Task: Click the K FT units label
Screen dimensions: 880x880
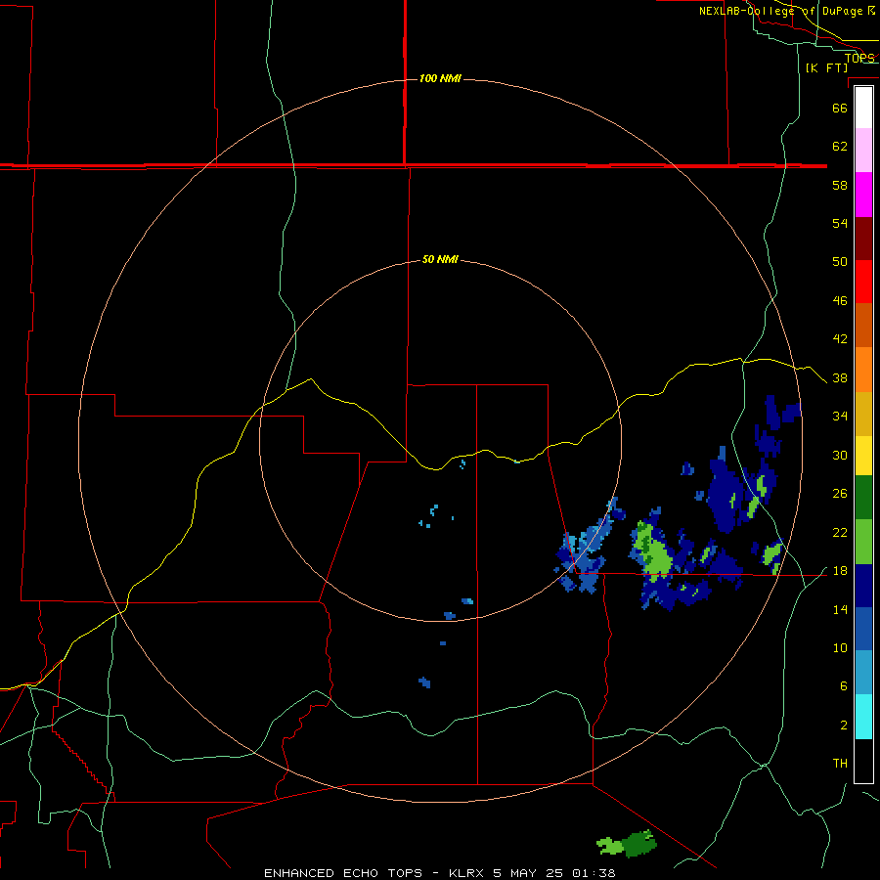Action: pyautogui.click(x=826, y=67)
